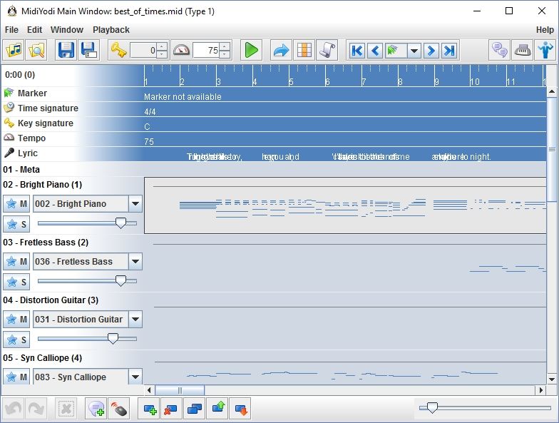Click measure 5 on the timeline ruler
The height and width of the screenshot is (423, 559).
tap(291, 81)
